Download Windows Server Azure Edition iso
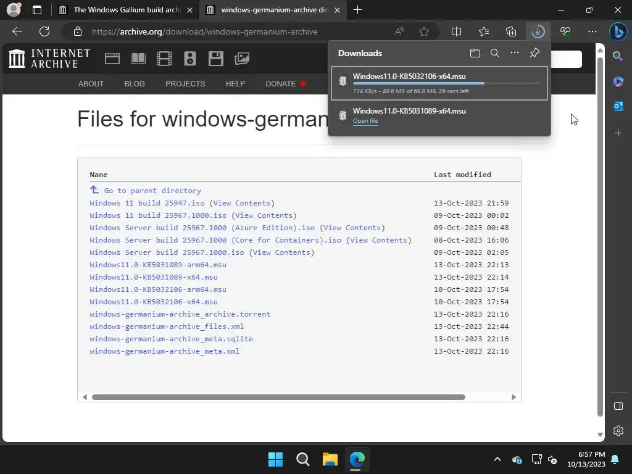The width and height of the screenshot is (632, 474). coord(202,228)
